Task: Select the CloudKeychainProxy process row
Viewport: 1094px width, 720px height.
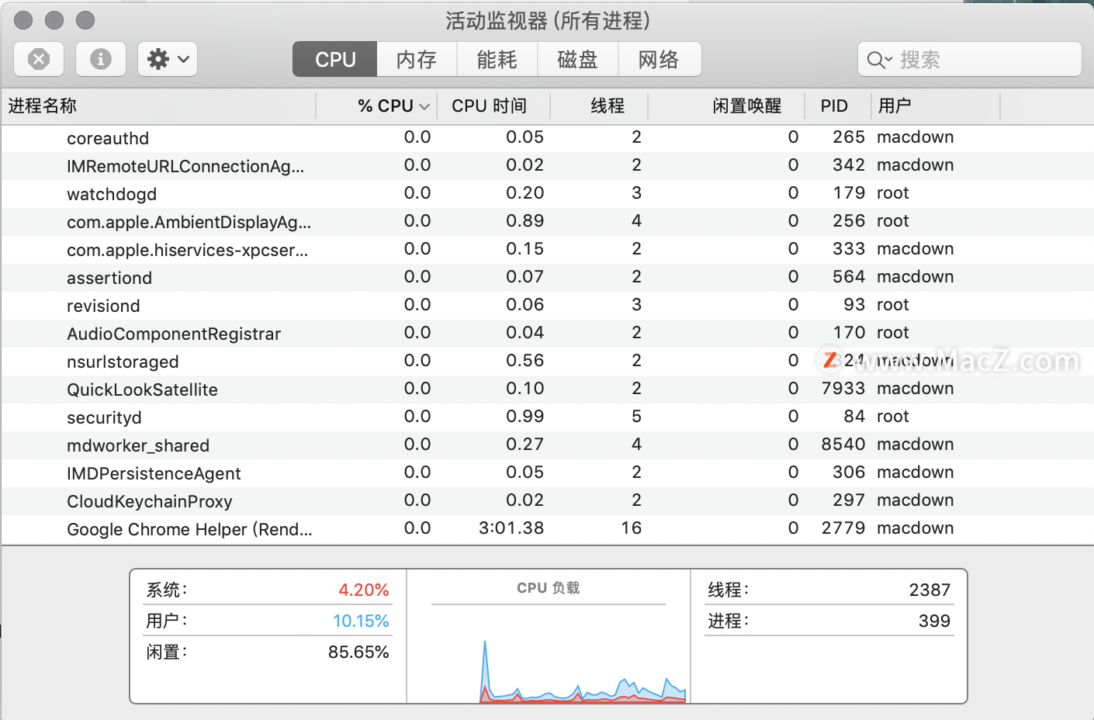Action: (547, 500)
